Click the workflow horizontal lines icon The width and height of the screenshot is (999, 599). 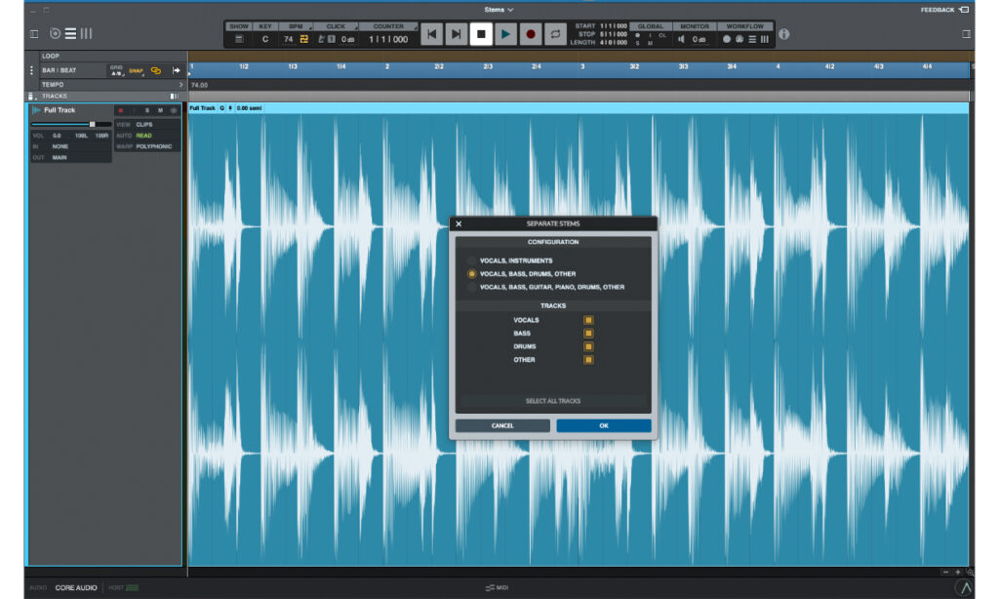tap(752, 39)
